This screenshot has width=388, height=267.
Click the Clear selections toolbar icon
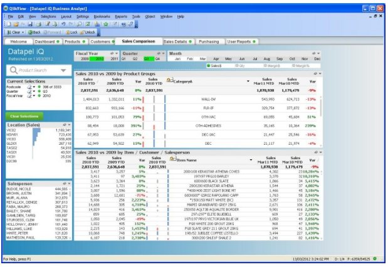pos(9,33)
